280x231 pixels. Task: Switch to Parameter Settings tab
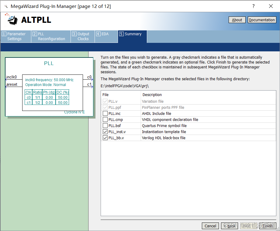point(16,36)
